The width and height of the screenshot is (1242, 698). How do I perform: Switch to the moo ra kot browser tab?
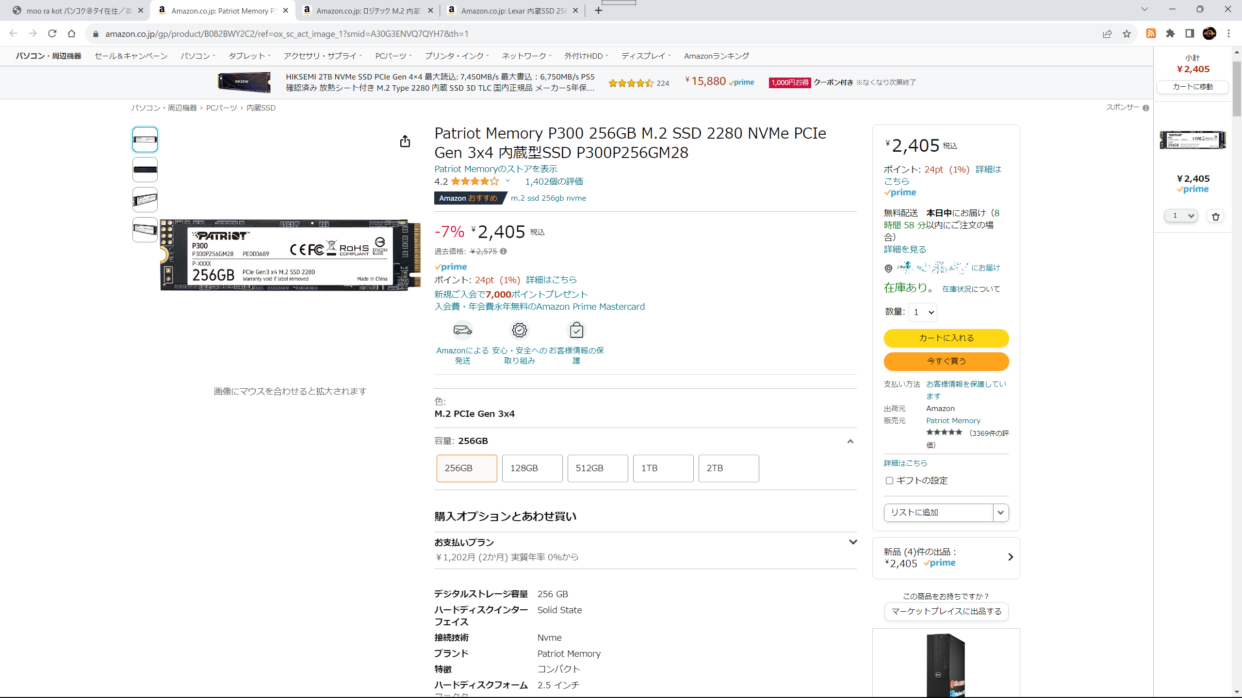click(x=78, y=10)
